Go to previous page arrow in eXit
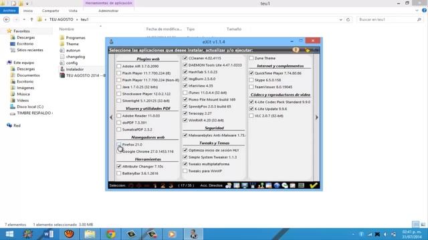The image size is (428, 240). (111, 117)
